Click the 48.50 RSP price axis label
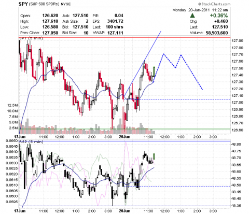This screenshot has width=249, height=214. tap(237, 185)
